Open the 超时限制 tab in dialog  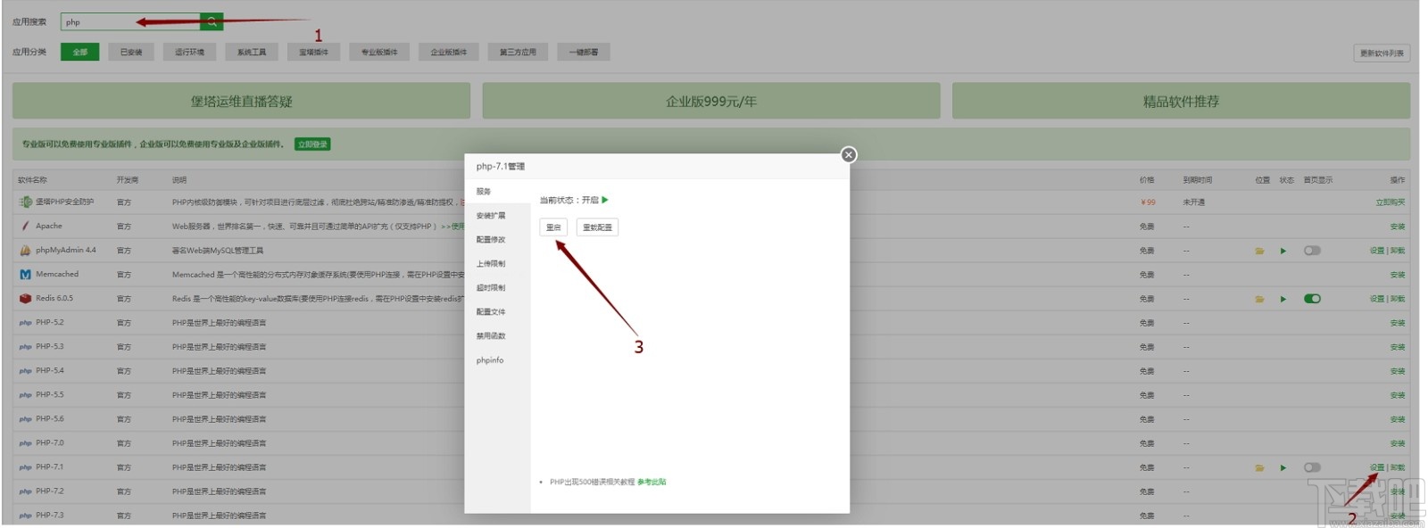497,288
